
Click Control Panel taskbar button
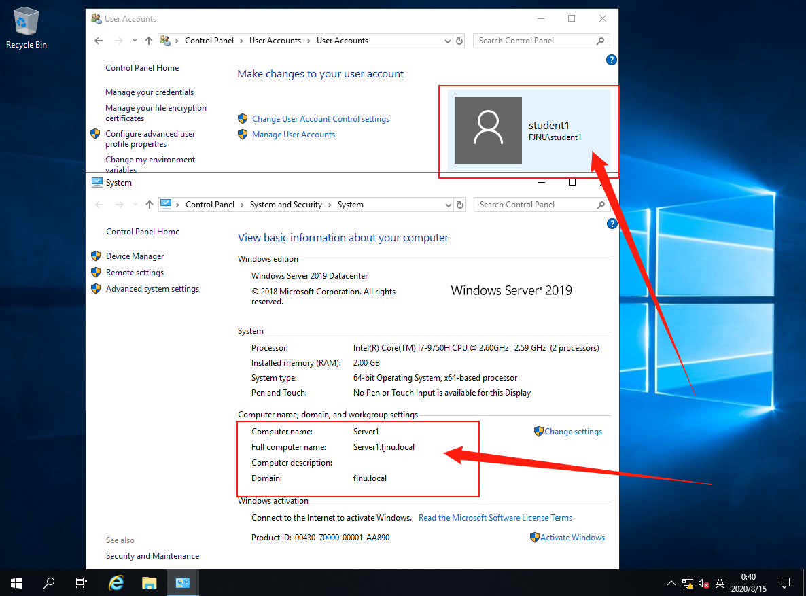pos(182,582)
